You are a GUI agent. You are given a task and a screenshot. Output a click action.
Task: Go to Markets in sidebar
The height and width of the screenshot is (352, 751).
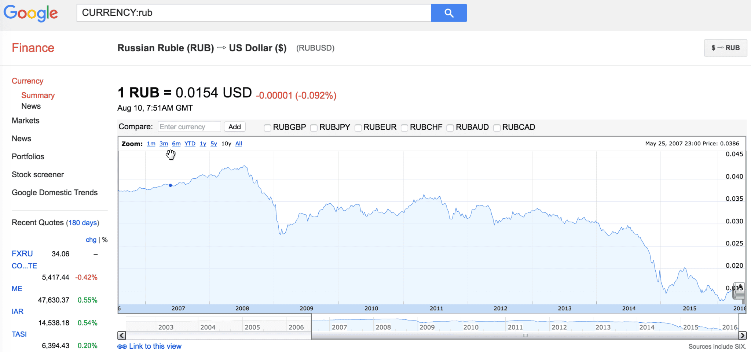click(x=25, y=121)
